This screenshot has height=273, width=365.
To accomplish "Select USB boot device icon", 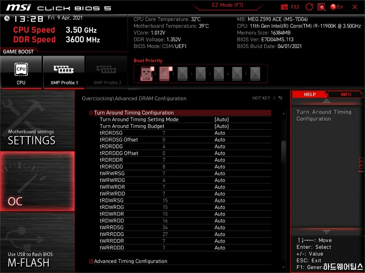I will (x=146, y=74).
